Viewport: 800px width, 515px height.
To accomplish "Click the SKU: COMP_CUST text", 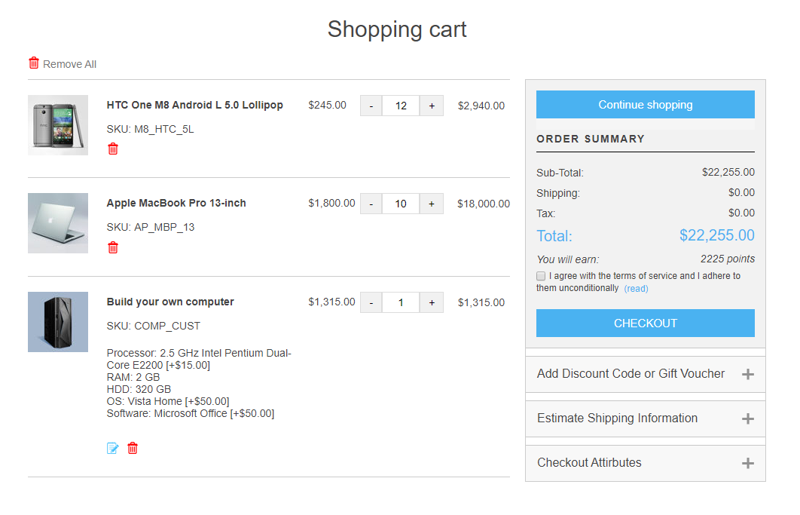I will 154,326.
